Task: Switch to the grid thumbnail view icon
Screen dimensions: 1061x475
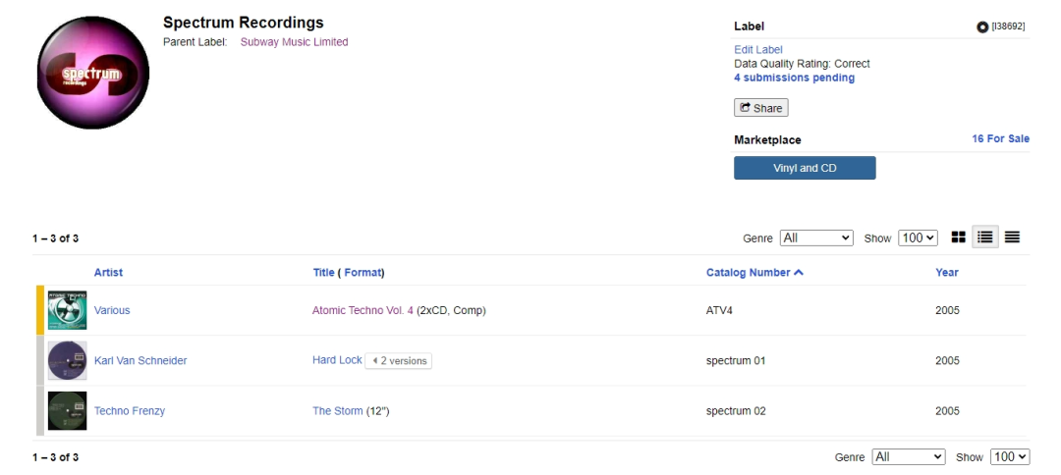Action: [958, 237]
